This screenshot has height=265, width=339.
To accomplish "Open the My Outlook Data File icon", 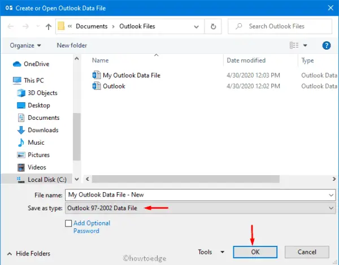I will pos(96,75).
